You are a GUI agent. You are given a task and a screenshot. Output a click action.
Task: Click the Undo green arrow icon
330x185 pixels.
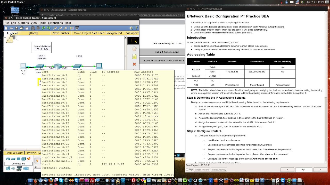point(44,28)
